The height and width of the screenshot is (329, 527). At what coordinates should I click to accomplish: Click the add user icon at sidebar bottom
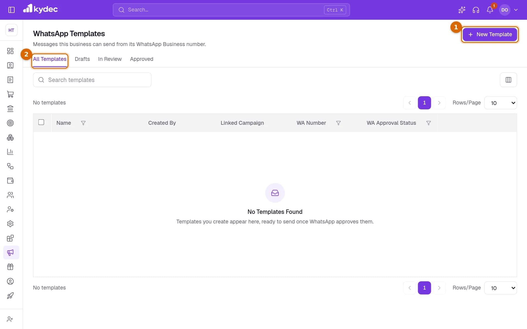pos(10,319)
